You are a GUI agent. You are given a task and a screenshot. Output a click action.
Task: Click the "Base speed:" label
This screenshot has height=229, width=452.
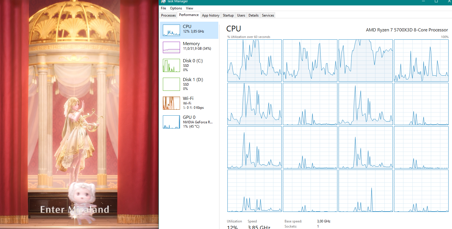293,221
